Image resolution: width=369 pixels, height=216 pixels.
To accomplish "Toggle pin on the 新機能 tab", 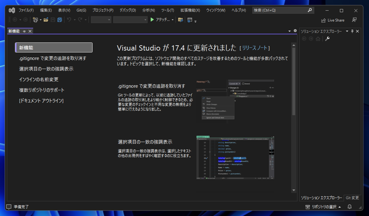I will pyautogui.click(x=24, y=31).
